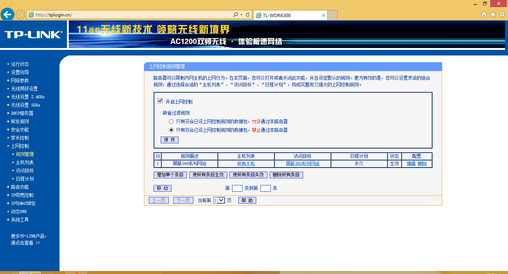Expand the 无线设置 2.4GHz section
508x274 pixels.
click(x=28, y=97)
